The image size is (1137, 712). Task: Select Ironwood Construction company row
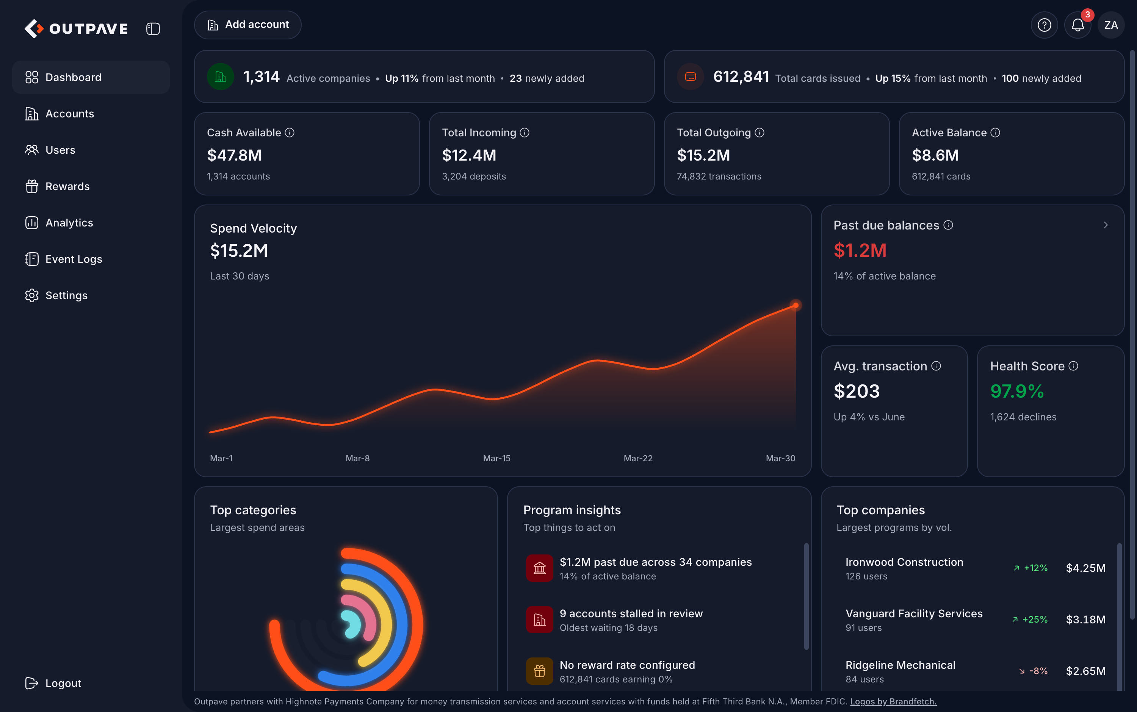[975, 568]
